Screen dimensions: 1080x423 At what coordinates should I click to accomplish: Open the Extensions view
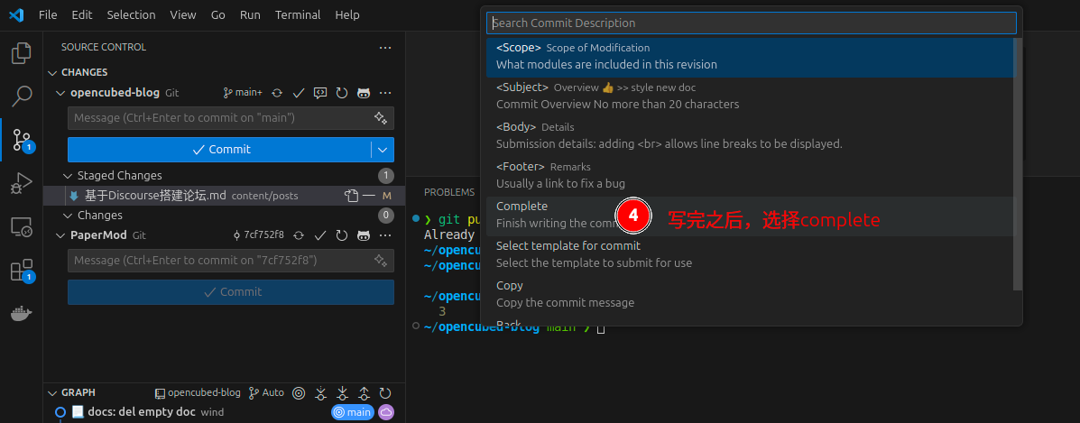tap(21, 271)
